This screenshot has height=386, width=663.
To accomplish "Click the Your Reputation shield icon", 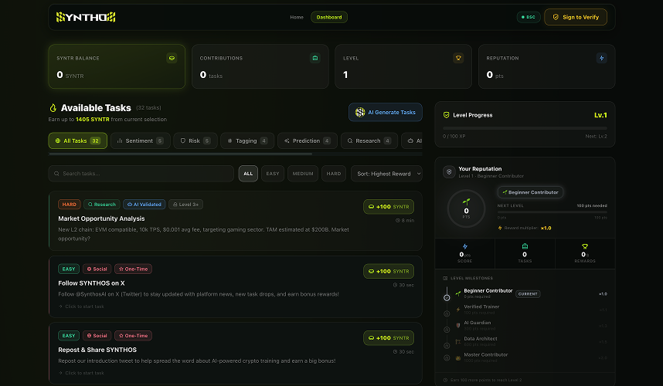I will pyautogui.click(x=449, y=172).
